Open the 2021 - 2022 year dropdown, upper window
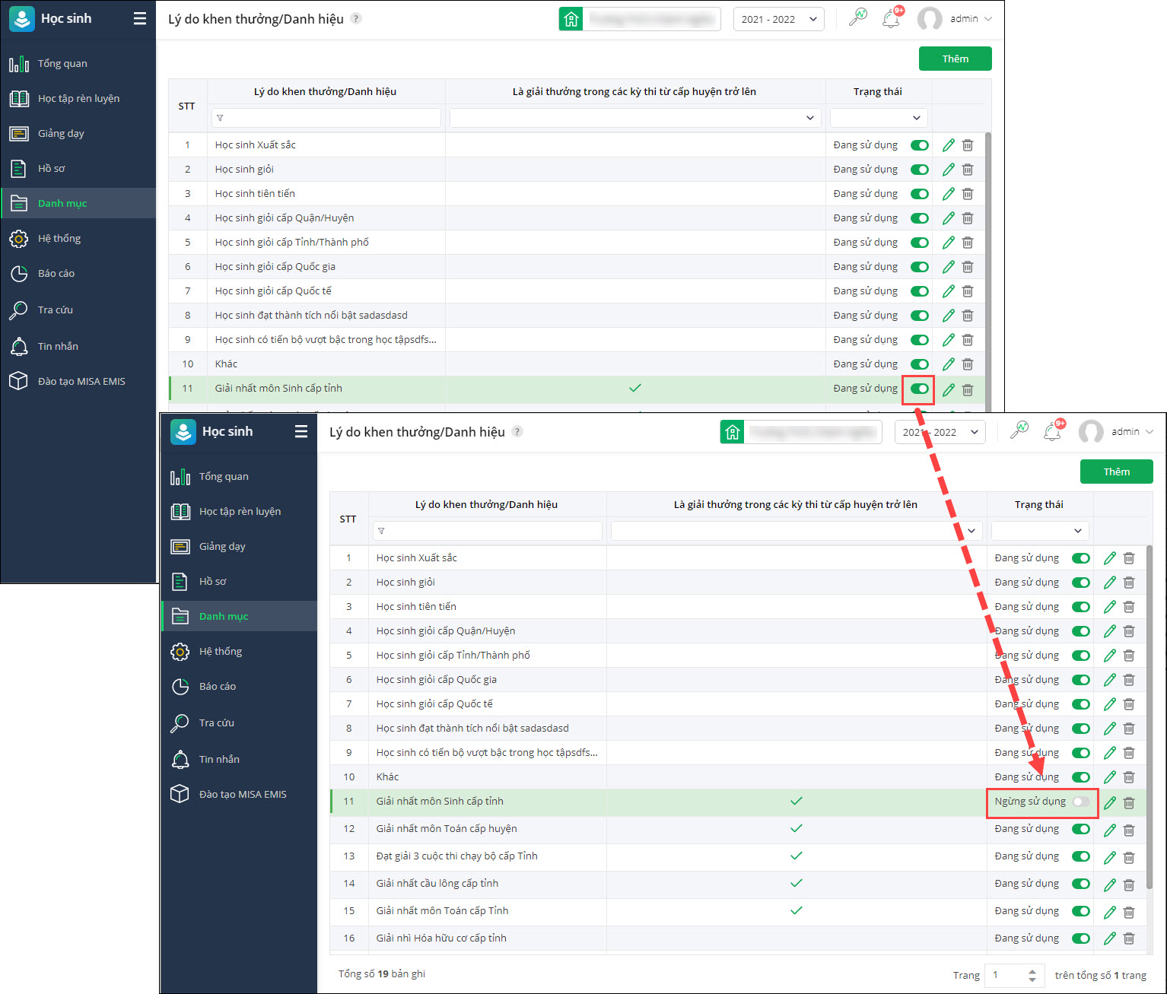 (779, 19)
